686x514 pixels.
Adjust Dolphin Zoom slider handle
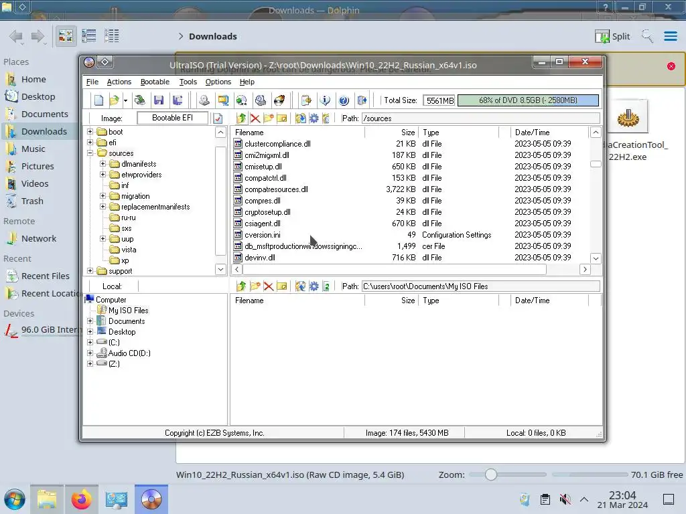[491, 475]
